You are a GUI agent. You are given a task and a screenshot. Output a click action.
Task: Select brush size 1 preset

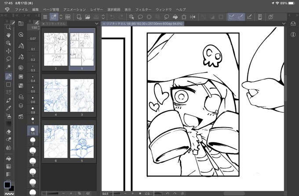33,120
